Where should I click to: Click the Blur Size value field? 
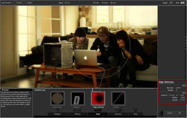[x=178, y=88]
